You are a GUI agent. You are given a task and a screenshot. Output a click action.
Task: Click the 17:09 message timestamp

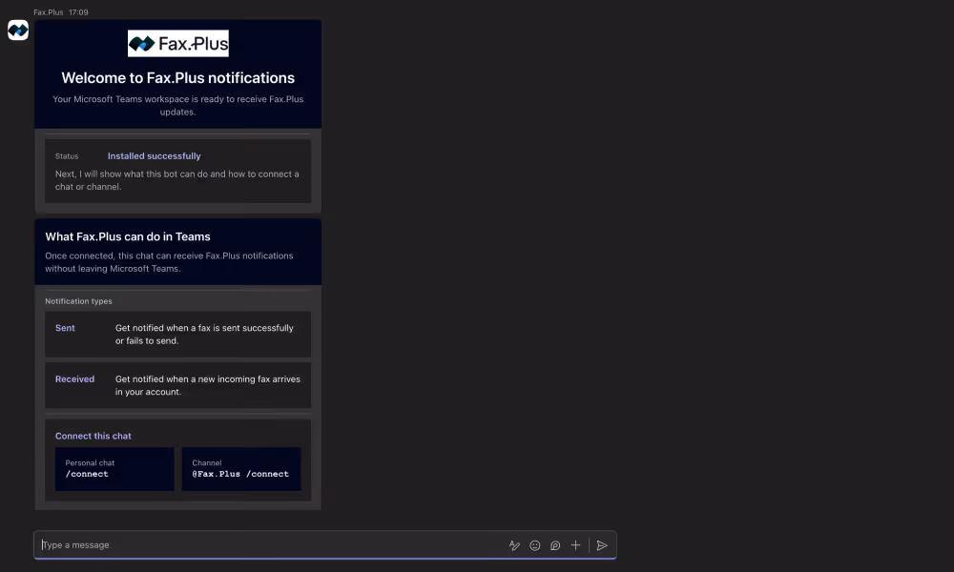click(x=78, y=12)
